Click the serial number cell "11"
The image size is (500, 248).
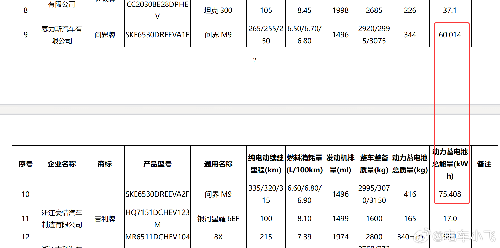25,219
